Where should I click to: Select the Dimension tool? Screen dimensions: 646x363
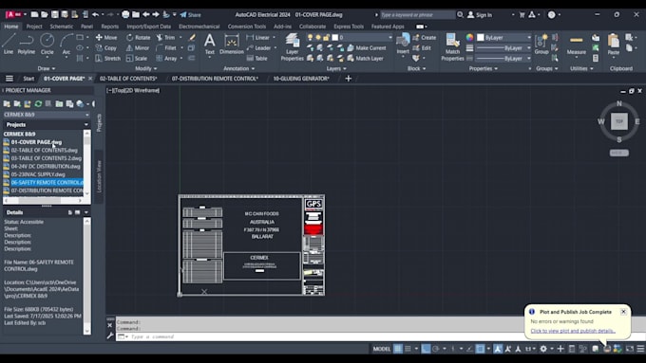click(x=232, y=44)
